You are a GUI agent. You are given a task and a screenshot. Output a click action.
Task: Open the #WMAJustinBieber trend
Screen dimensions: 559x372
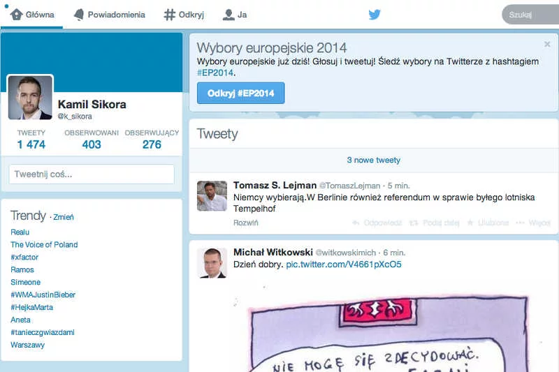tap(43, 295)
